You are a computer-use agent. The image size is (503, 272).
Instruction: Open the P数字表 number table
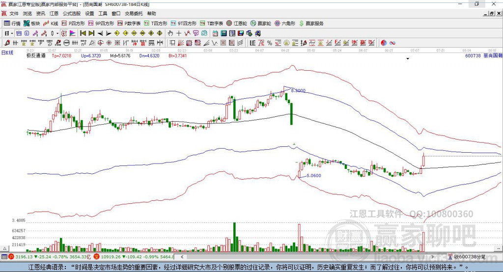coord(129,24)
